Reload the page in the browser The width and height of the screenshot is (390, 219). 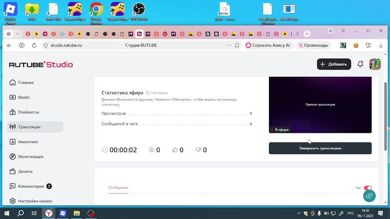click(34, 45)
